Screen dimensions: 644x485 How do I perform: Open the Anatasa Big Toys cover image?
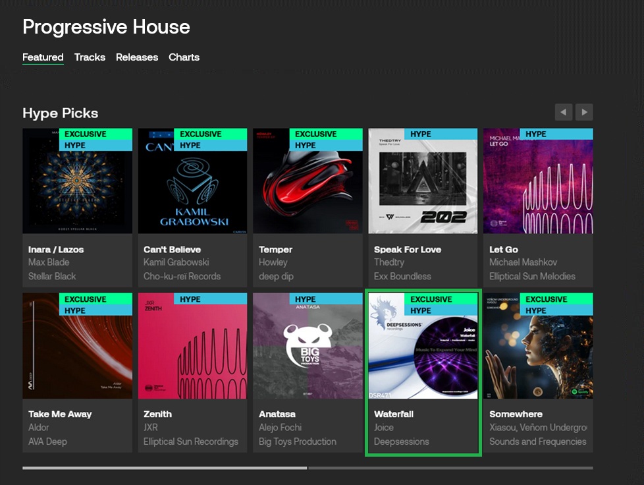308,346
